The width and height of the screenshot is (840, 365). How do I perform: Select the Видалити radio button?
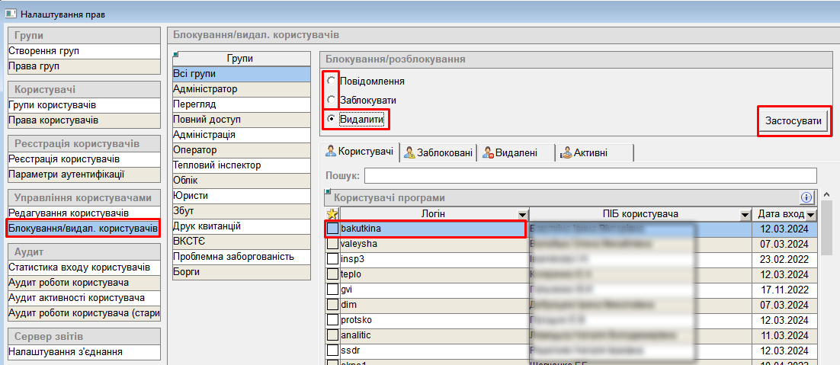point(331,119)
